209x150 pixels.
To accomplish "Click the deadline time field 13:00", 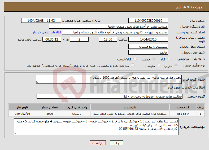I will (108, 39).
